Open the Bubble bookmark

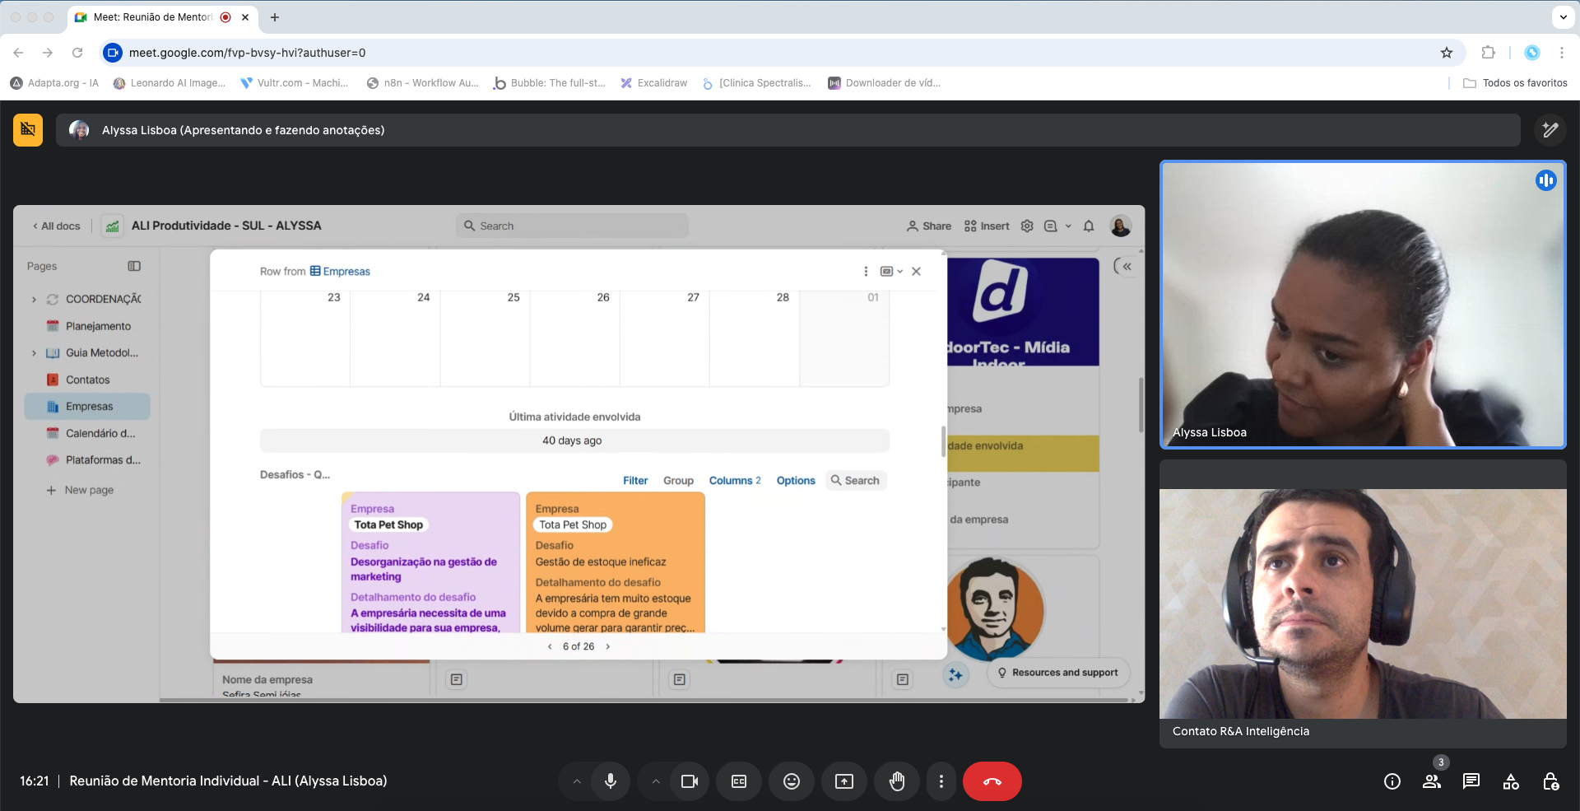point(549,83)
